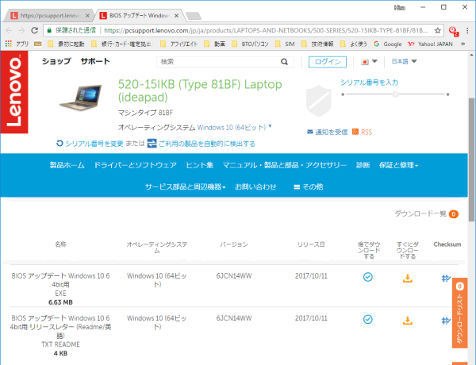Image resolution: width=476 pixels, height=365 pixels.
Task: Show more bookmarks with the chevron
Action: click(x=463, y=44)
